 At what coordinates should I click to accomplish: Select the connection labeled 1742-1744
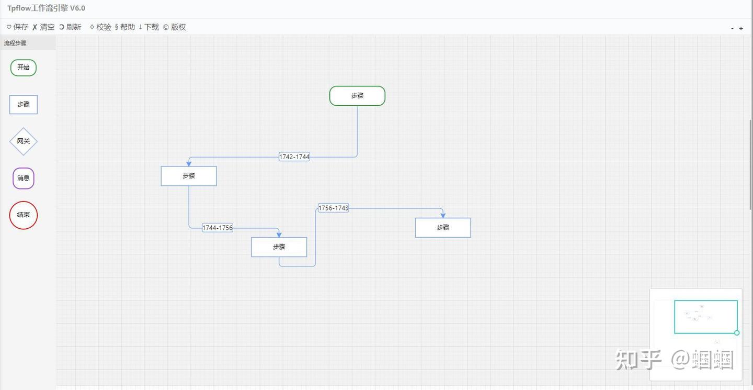point(294,157)
